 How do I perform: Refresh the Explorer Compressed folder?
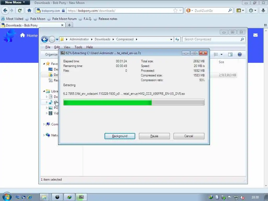pyautogui.click(x=177, y=39)
